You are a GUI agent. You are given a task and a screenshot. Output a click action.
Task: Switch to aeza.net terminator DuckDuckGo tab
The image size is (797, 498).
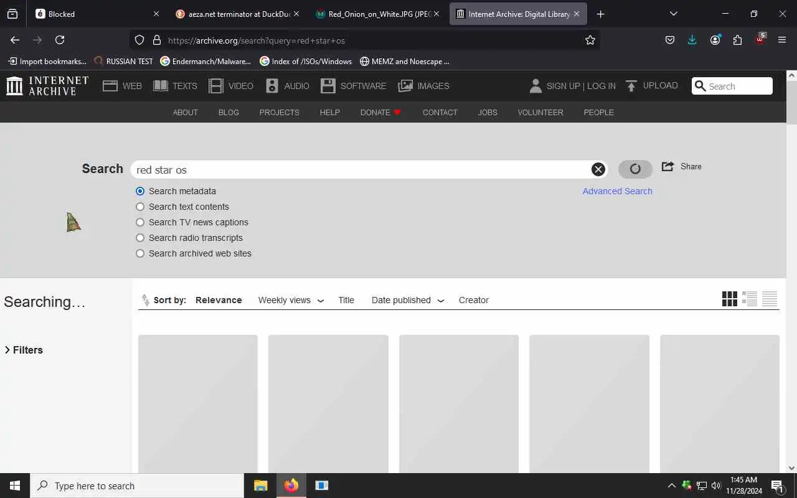pyautogui.click(x=236, y=14)
